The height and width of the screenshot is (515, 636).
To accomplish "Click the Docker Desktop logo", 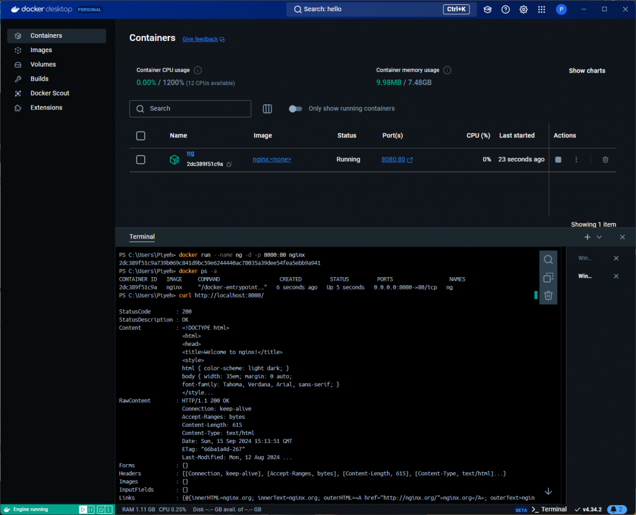I will [x=42, y=9].
